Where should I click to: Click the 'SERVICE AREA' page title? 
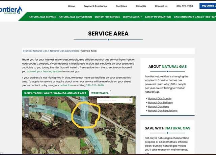[108, 34]
